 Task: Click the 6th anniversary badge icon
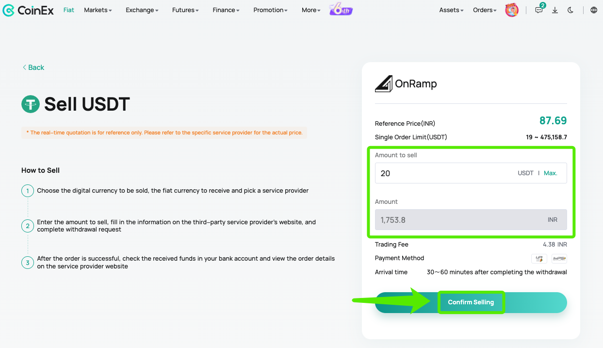(340, 9)
